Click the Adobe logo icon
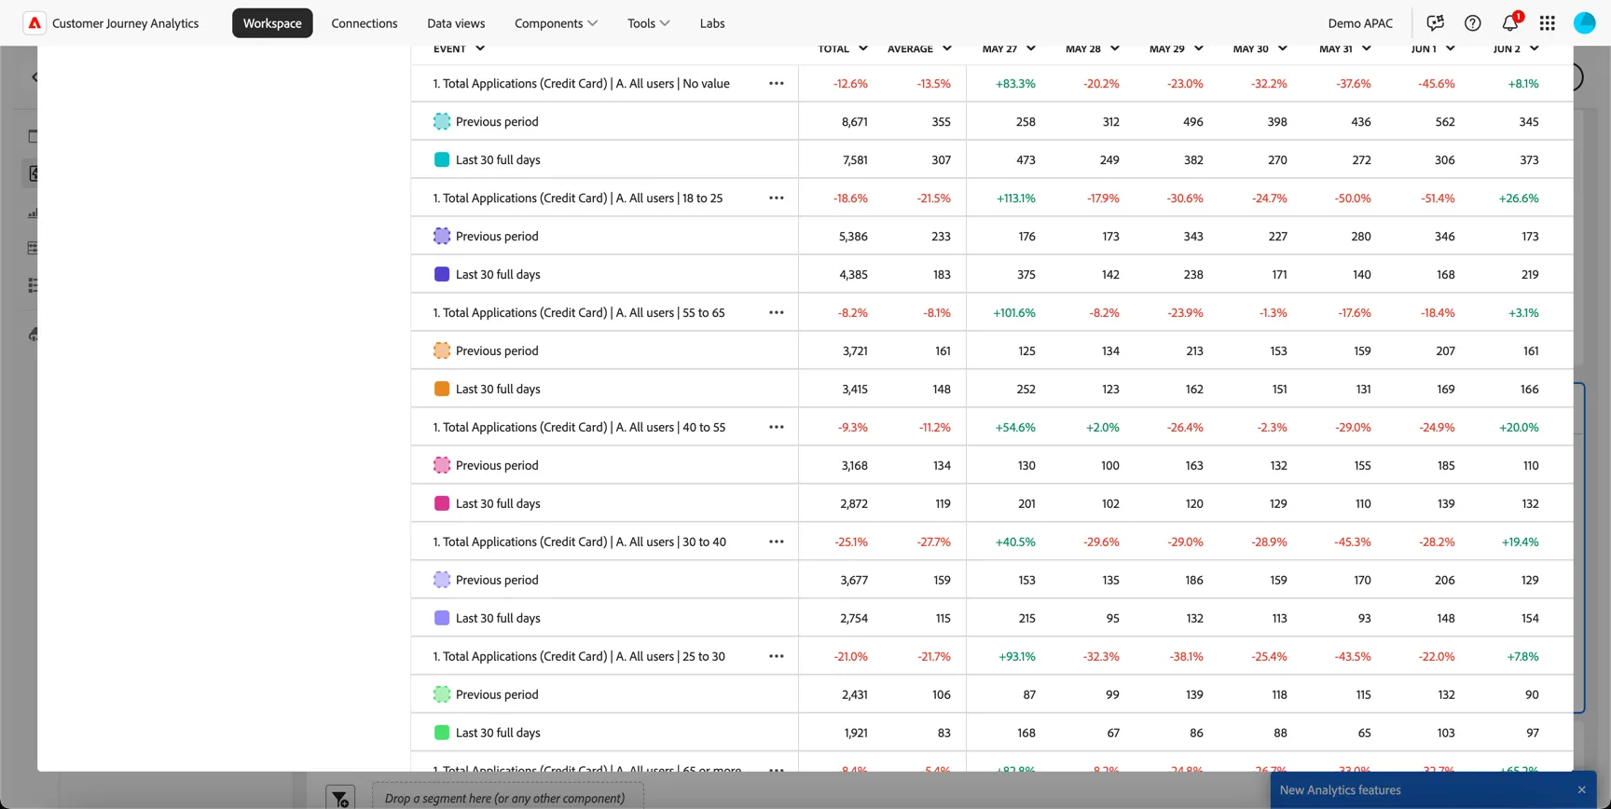Image resolution: width=1611 pixels, height=809 pixels. [x=34, y=23]
